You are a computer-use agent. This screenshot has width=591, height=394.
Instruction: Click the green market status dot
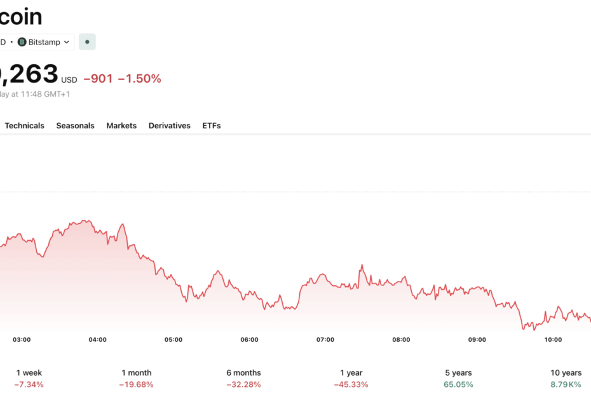(x=87, y=42)
